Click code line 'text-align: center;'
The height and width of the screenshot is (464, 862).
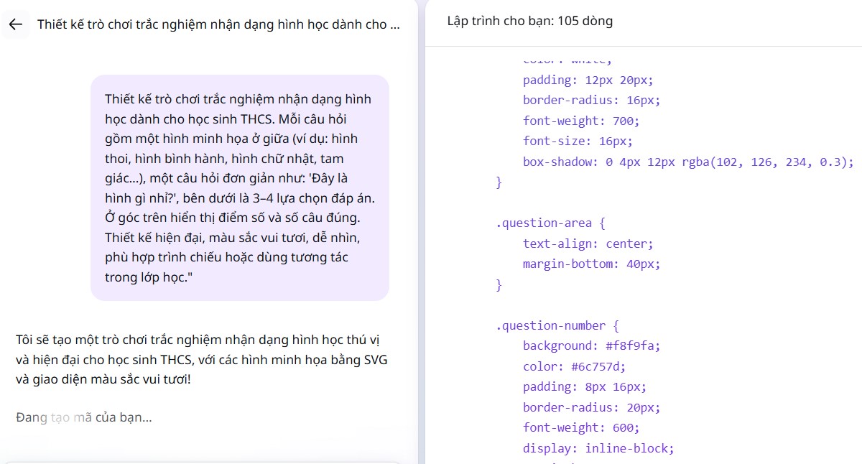tap(588, 243)
